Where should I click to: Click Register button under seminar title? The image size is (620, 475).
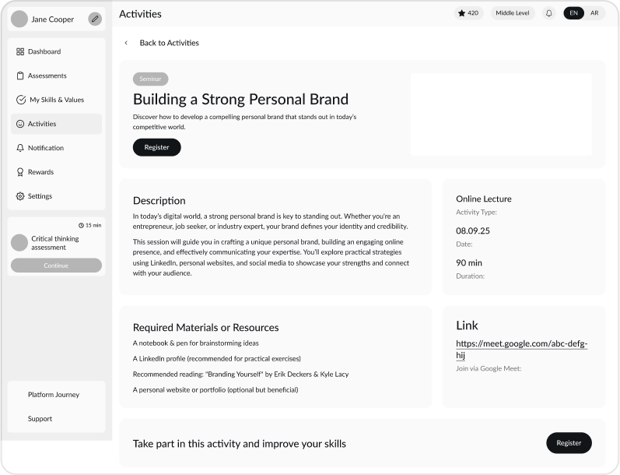point(156,147)
